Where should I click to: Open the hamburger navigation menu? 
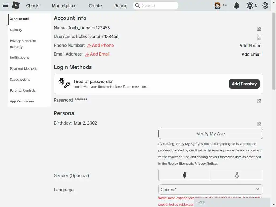(5, 5)
